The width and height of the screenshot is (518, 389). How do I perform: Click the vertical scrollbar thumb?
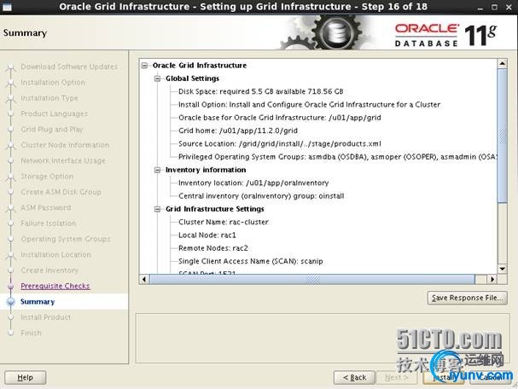click(x=502, y=136)
